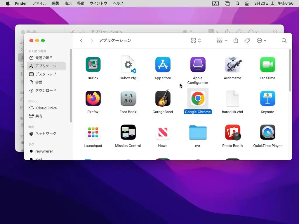Click the Google Chrome icon
Viewport: 299px width, 224px height.
[x=198, y=98]
